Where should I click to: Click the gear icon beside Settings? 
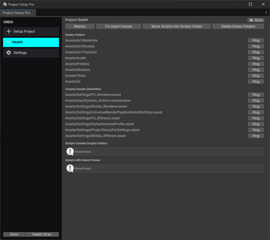pos(9,53)
